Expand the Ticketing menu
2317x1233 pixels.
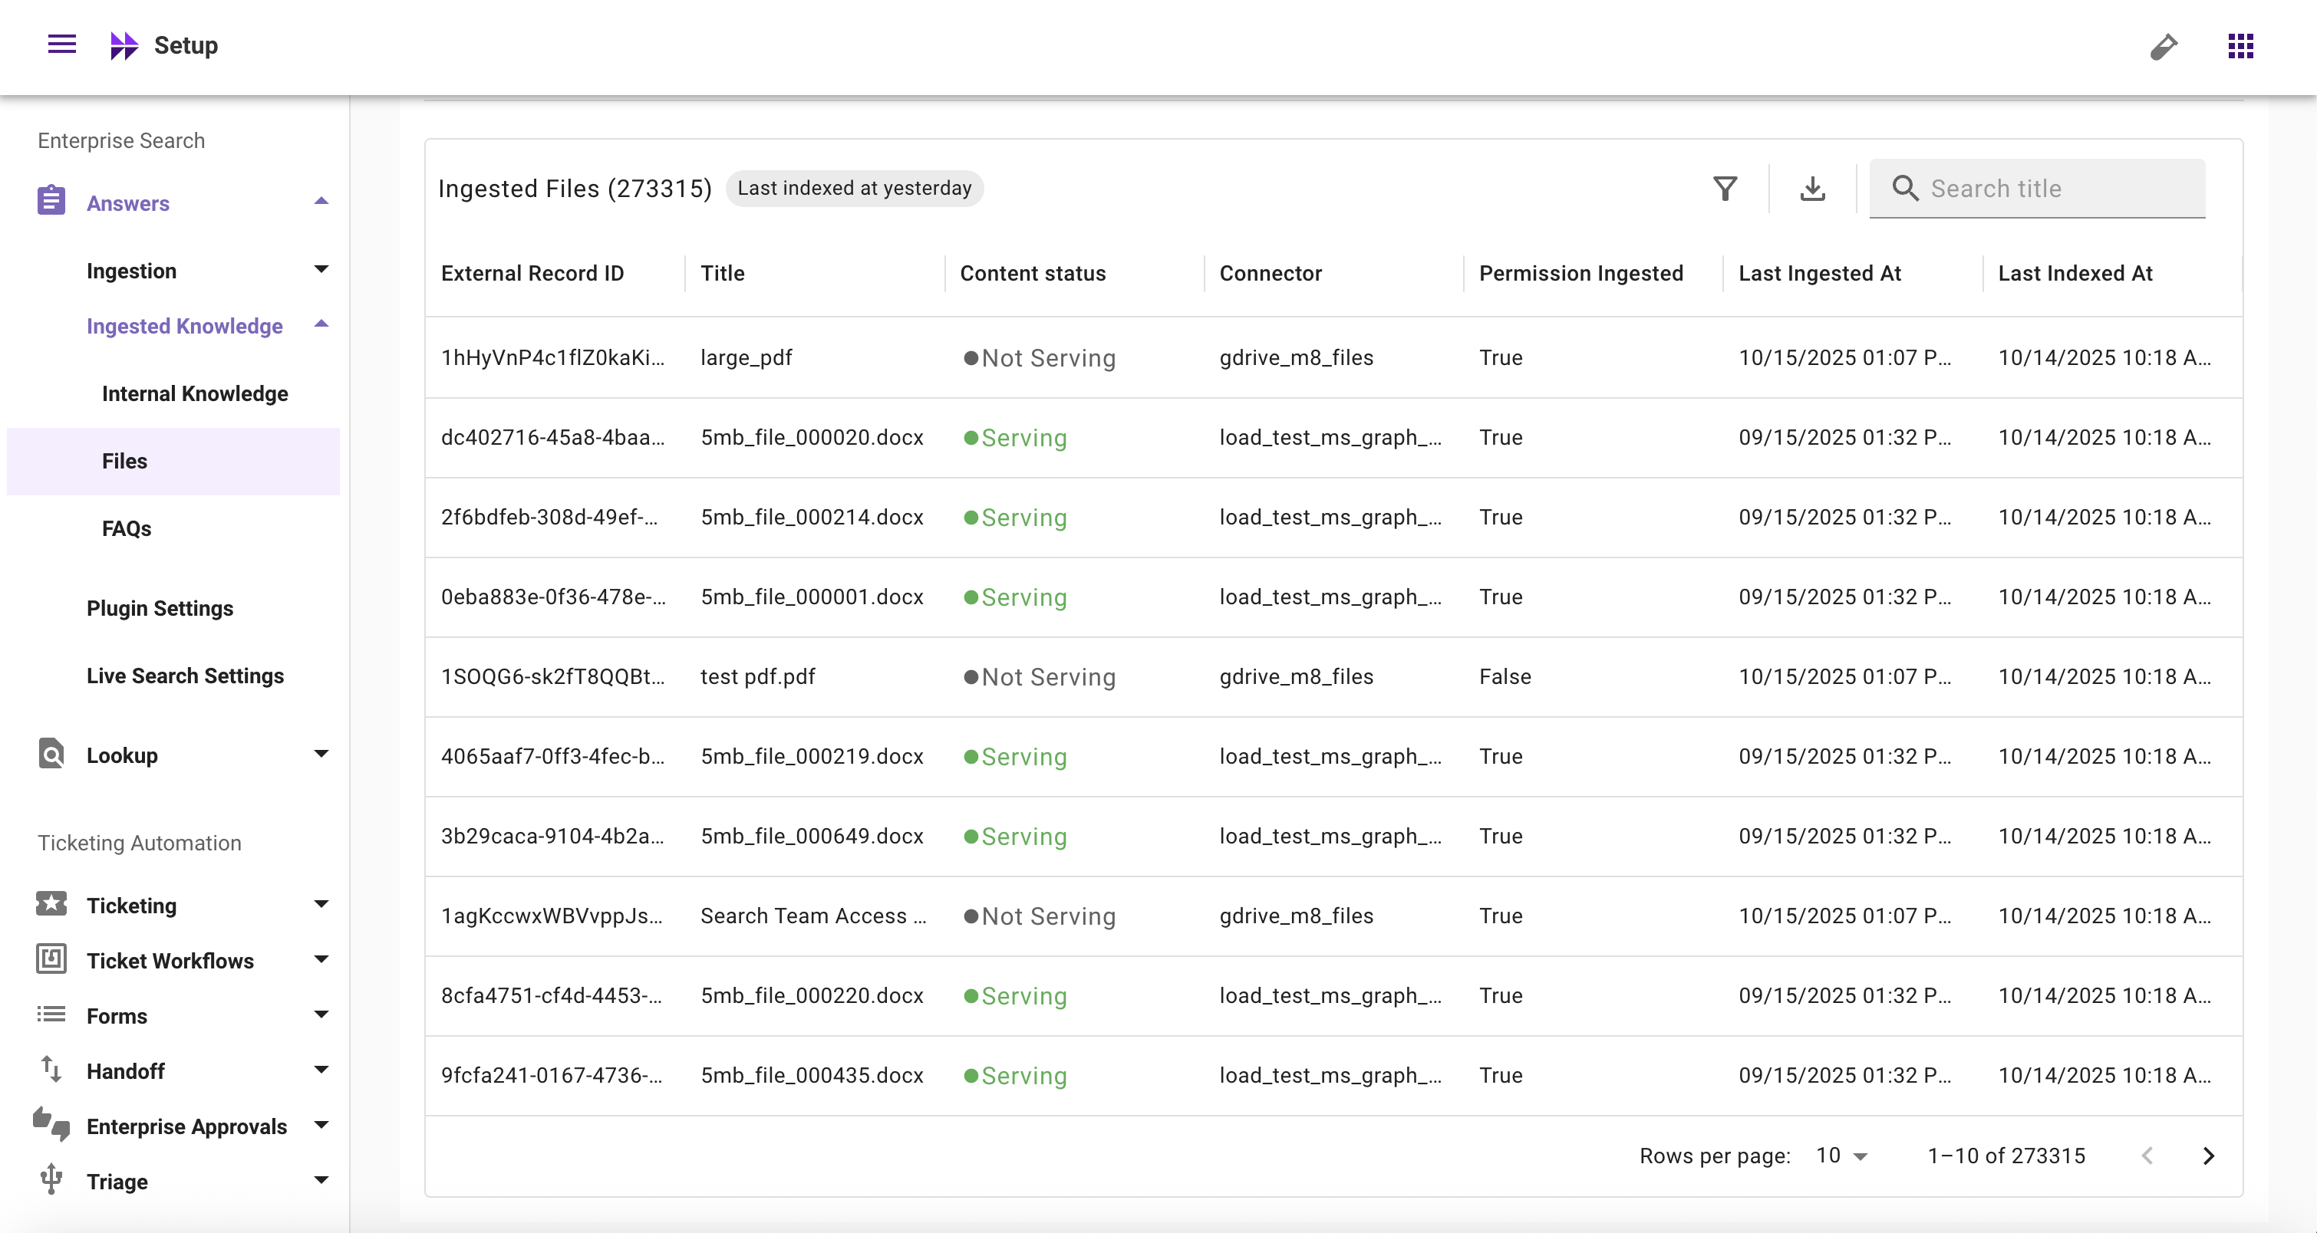point(321,904)
